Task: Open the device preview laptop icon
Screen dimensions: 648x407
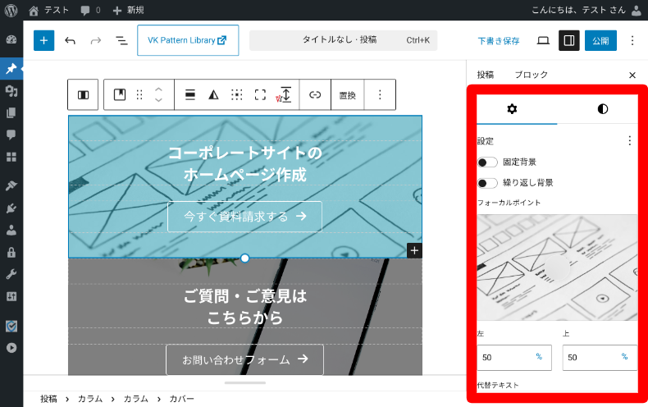Action: (543, 40)
